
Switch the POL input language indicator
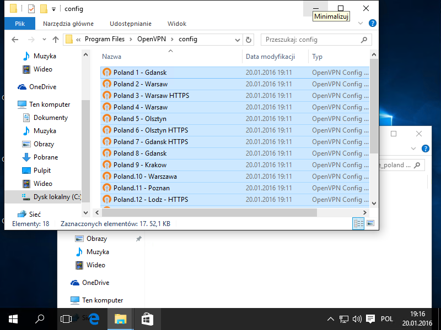(x=387, y=319)
